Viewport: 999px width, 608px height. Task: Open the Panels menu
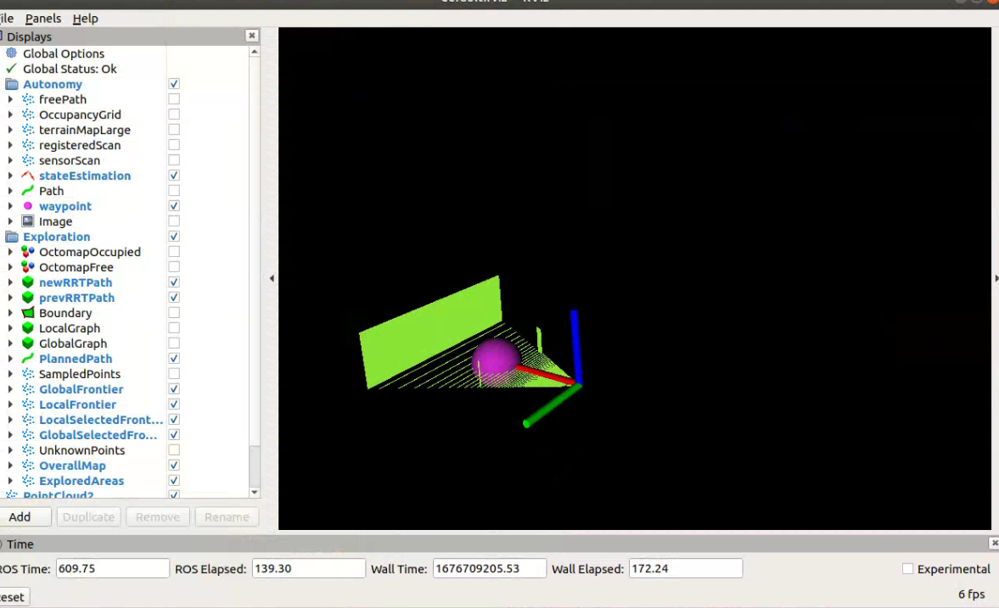[x=42, y=18]
